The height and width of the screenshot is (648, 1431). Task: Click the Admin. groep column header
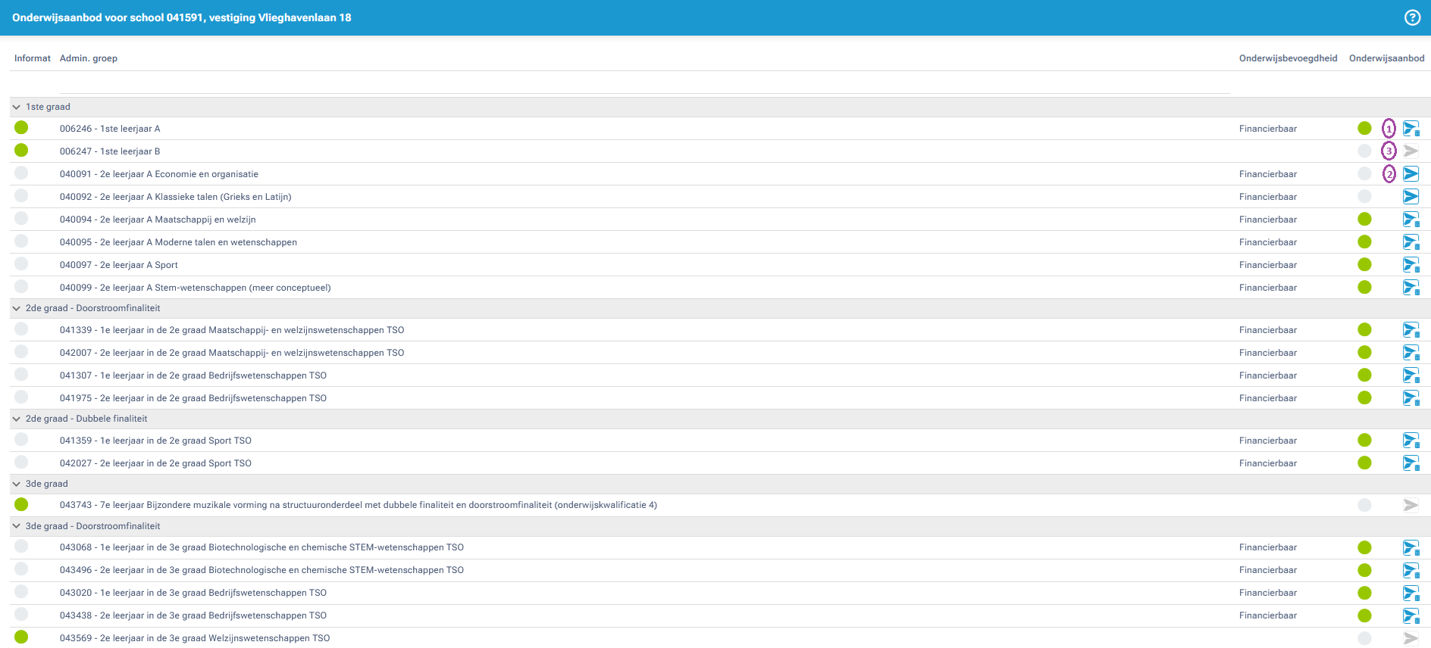(x=89, y=58)
